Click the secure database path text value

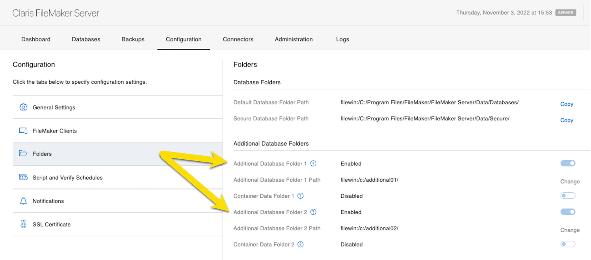[425, 118]
